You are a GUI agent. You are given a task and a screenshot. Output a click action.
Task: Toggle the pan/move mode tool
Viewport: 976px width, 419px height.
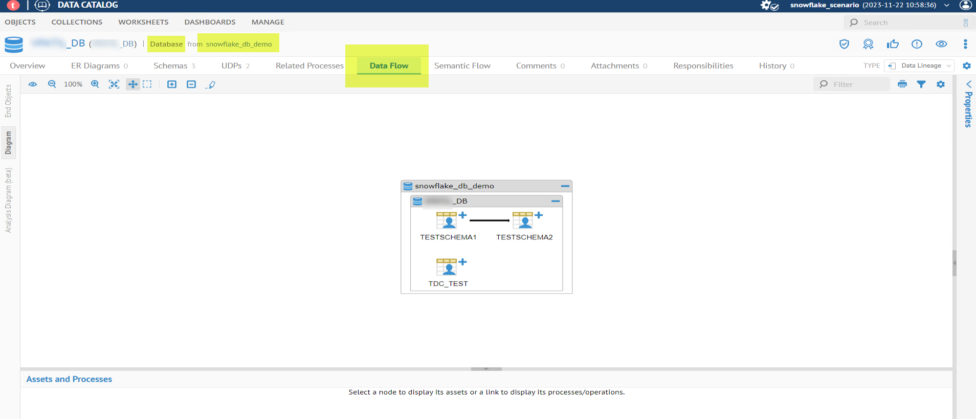pos(133,84)
